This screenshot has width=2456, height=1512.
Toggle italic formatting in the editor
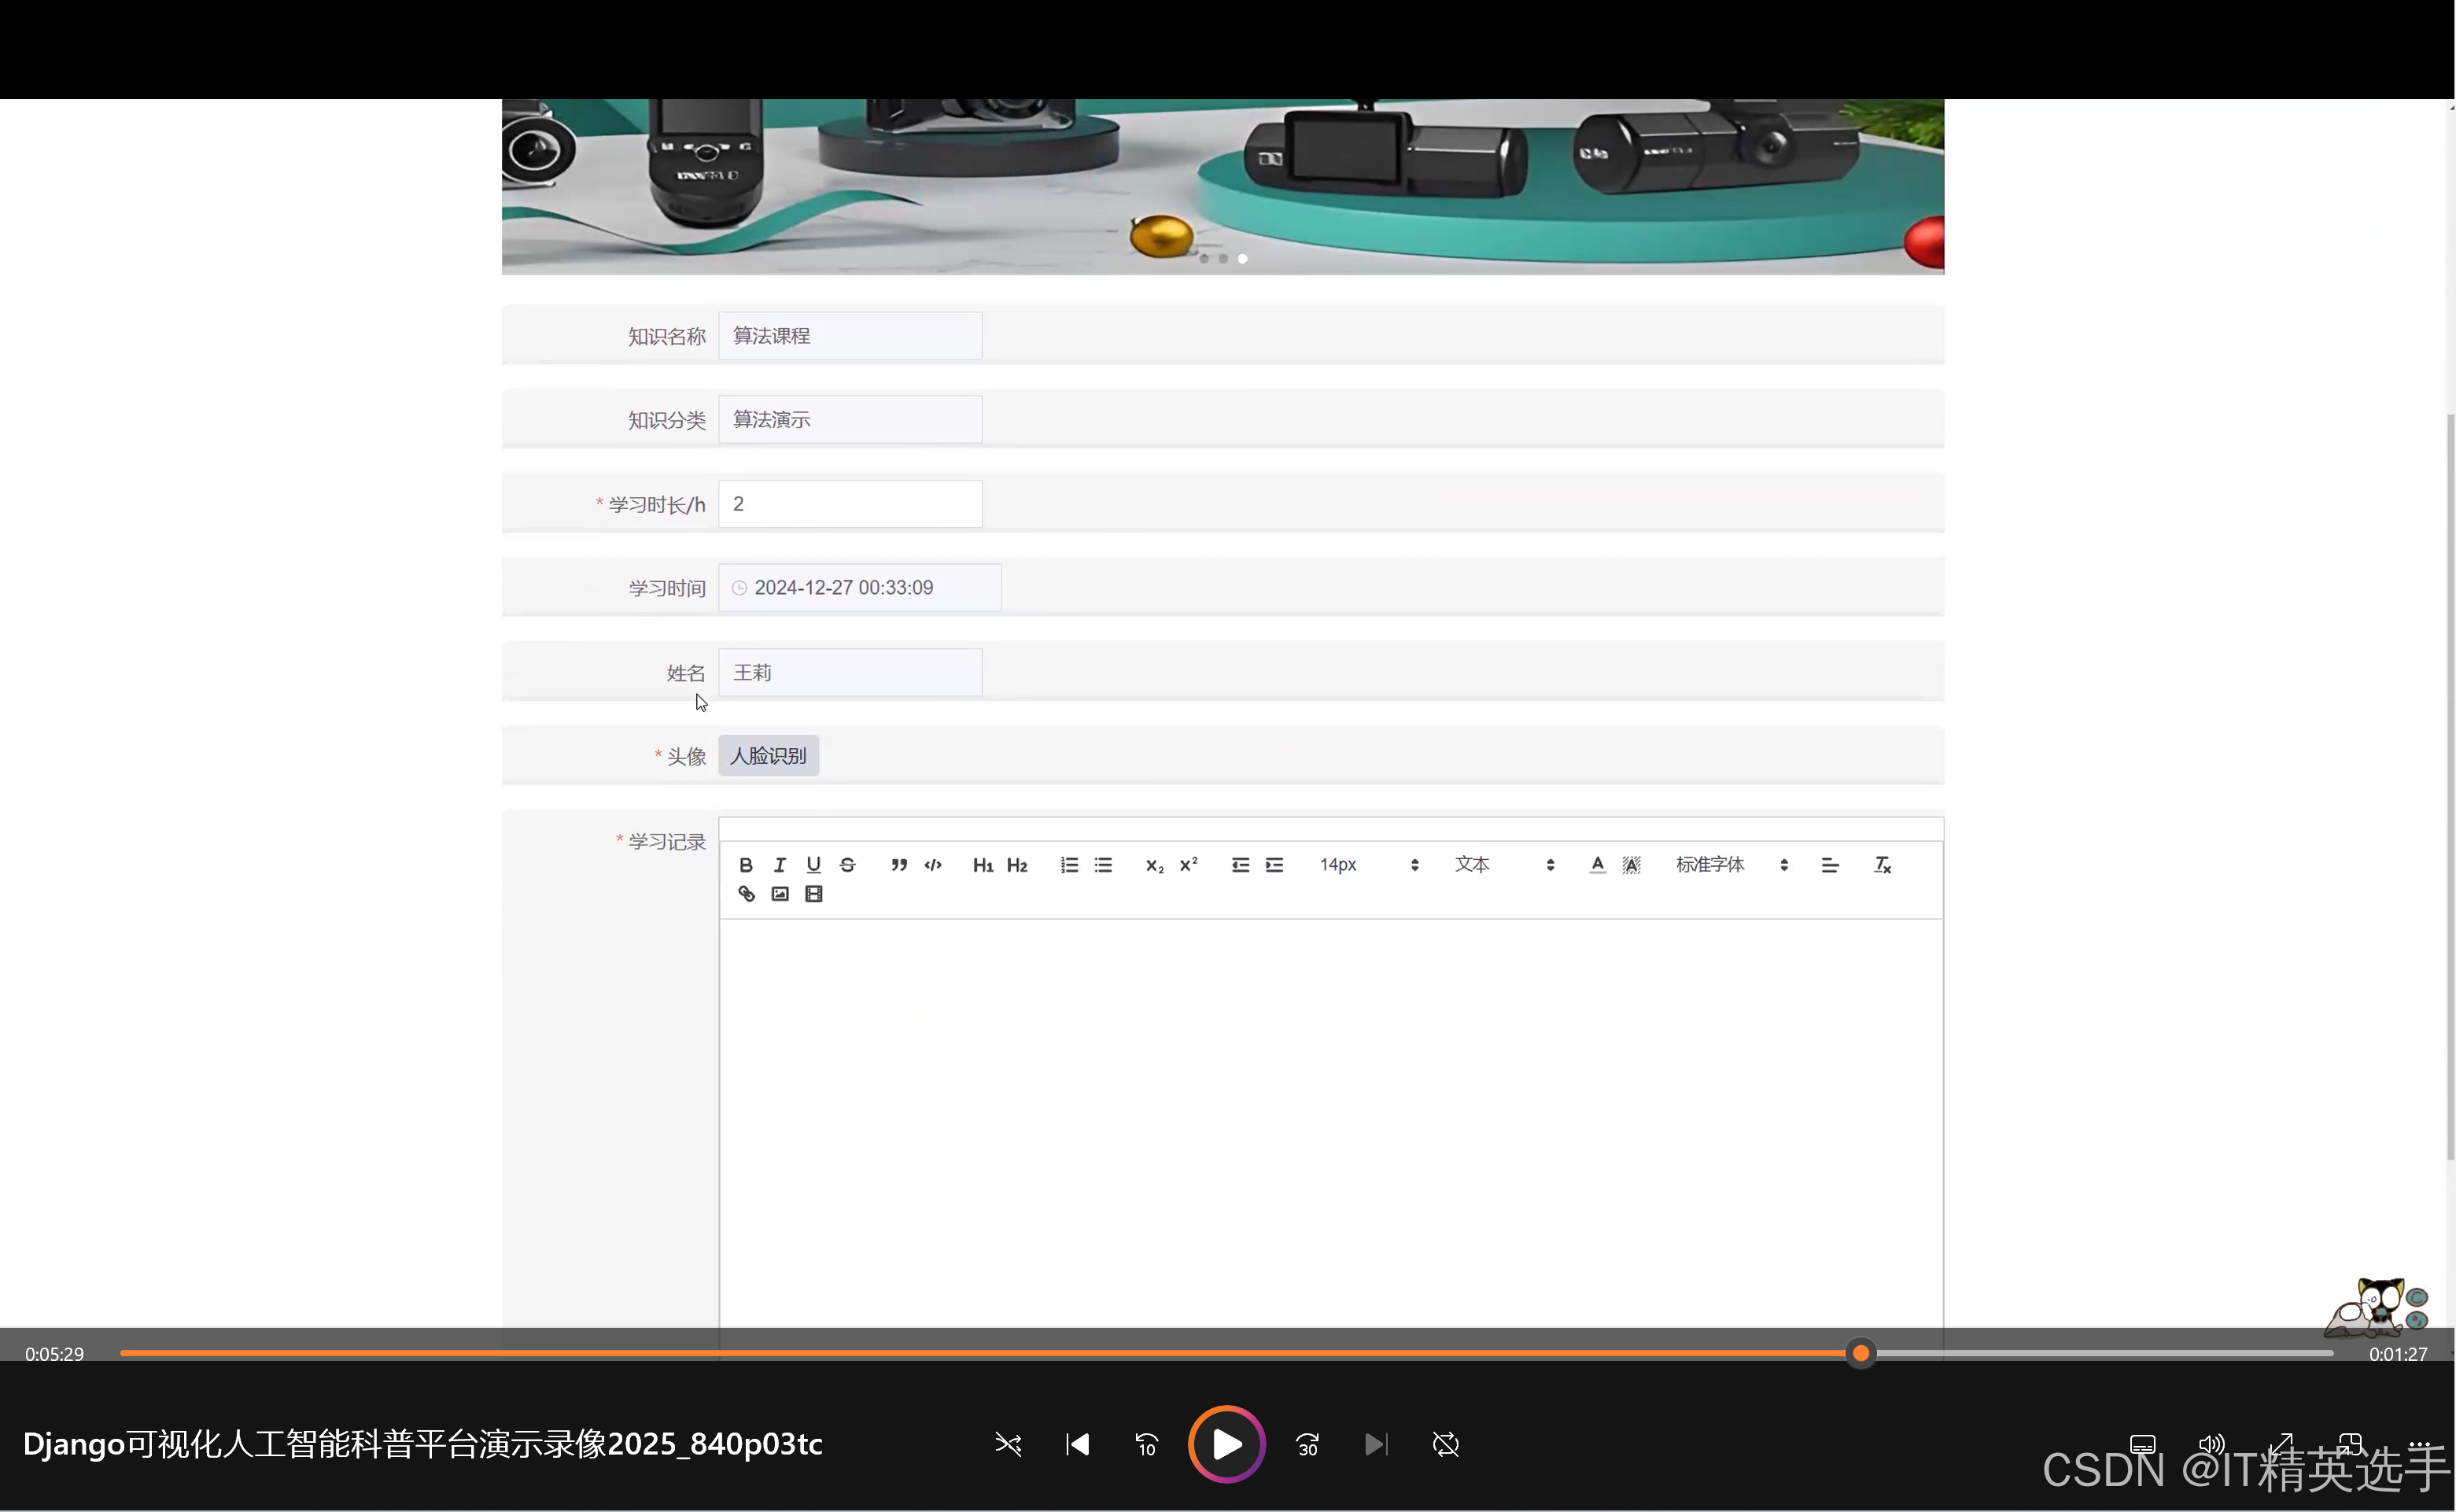(780, 865)
